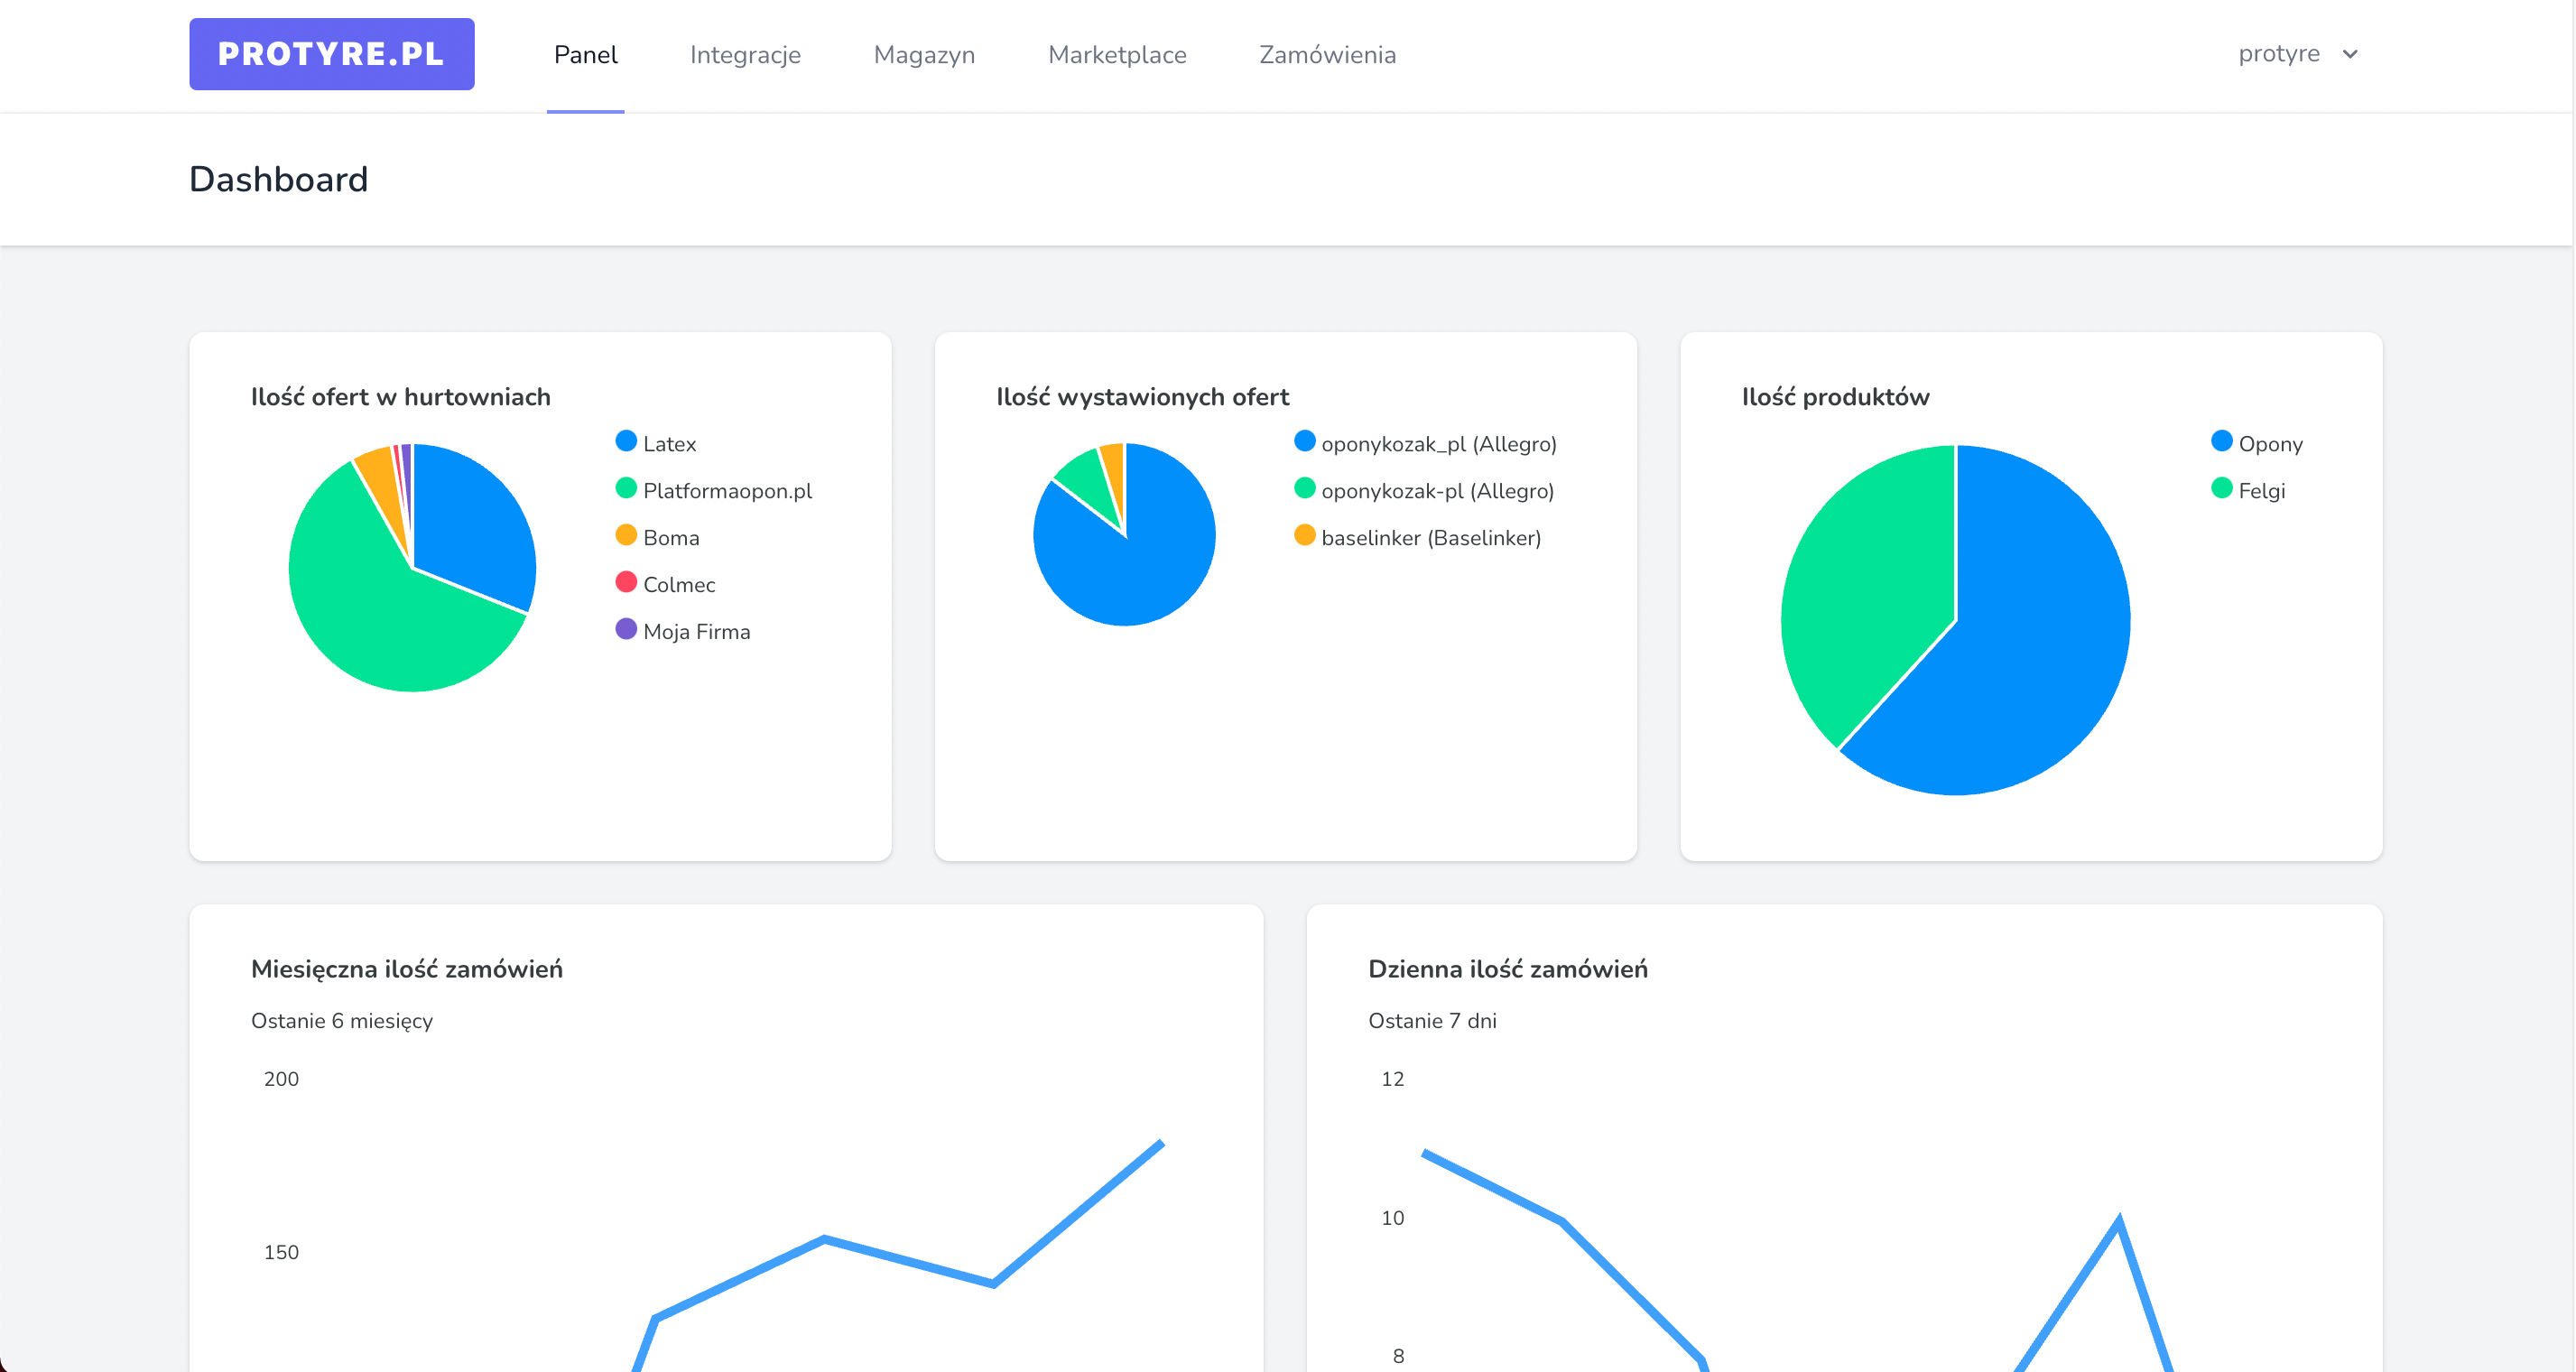Image resolution: width=2576 pixels, height=1372 pixels.
Task: Click the purple Moja Firma legend dot
Action: pos(626,629)
